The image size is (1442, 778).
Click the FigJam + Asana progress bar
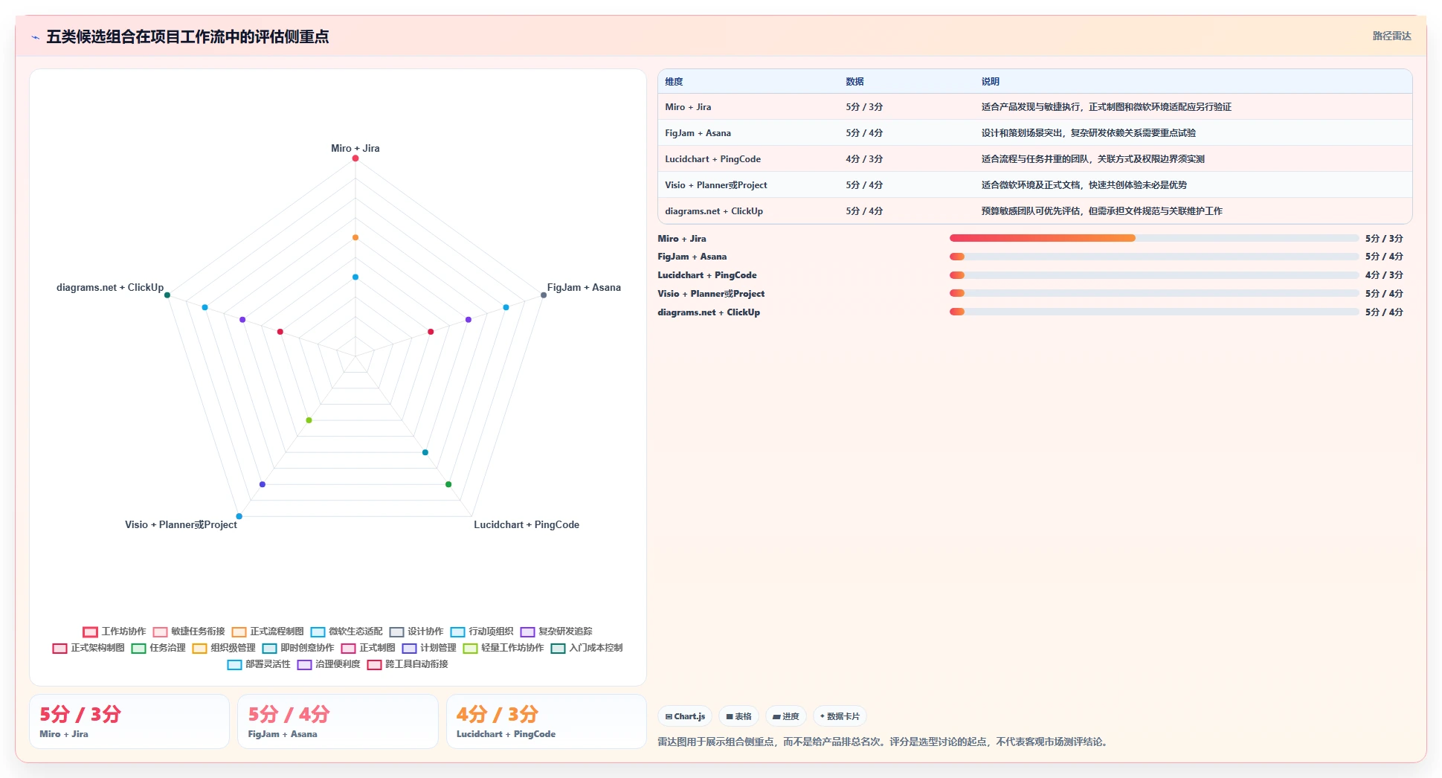coord(1154,257)
